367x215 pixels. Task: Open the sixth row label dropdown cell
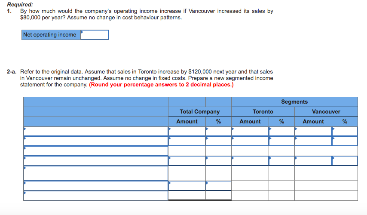(96, 185)
